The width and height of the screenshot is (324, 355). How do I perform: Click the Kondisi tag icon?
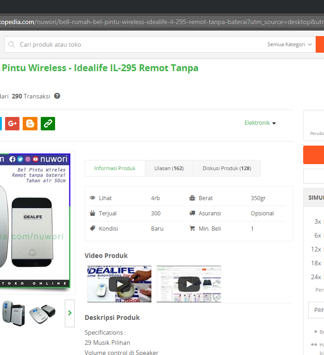coord(93,228)
